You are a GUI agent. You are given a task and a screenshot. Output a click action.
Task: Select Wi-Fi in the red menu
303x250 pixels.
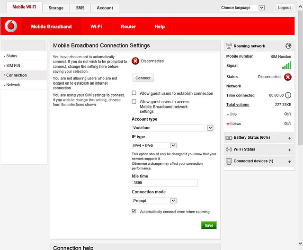coord(96,27)
